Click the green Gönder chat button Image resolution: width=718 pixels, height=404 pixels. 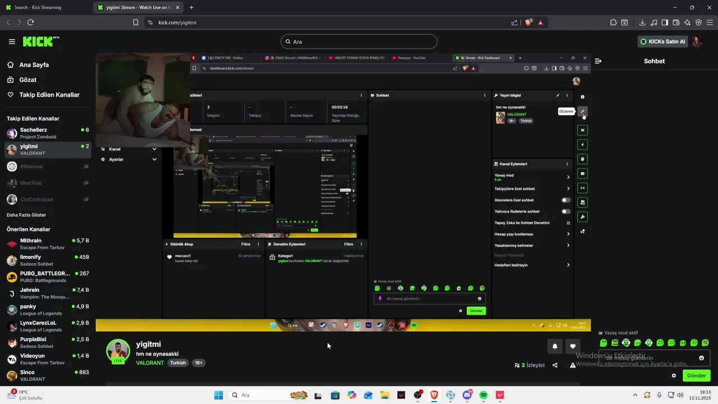[x=696, y=375]
